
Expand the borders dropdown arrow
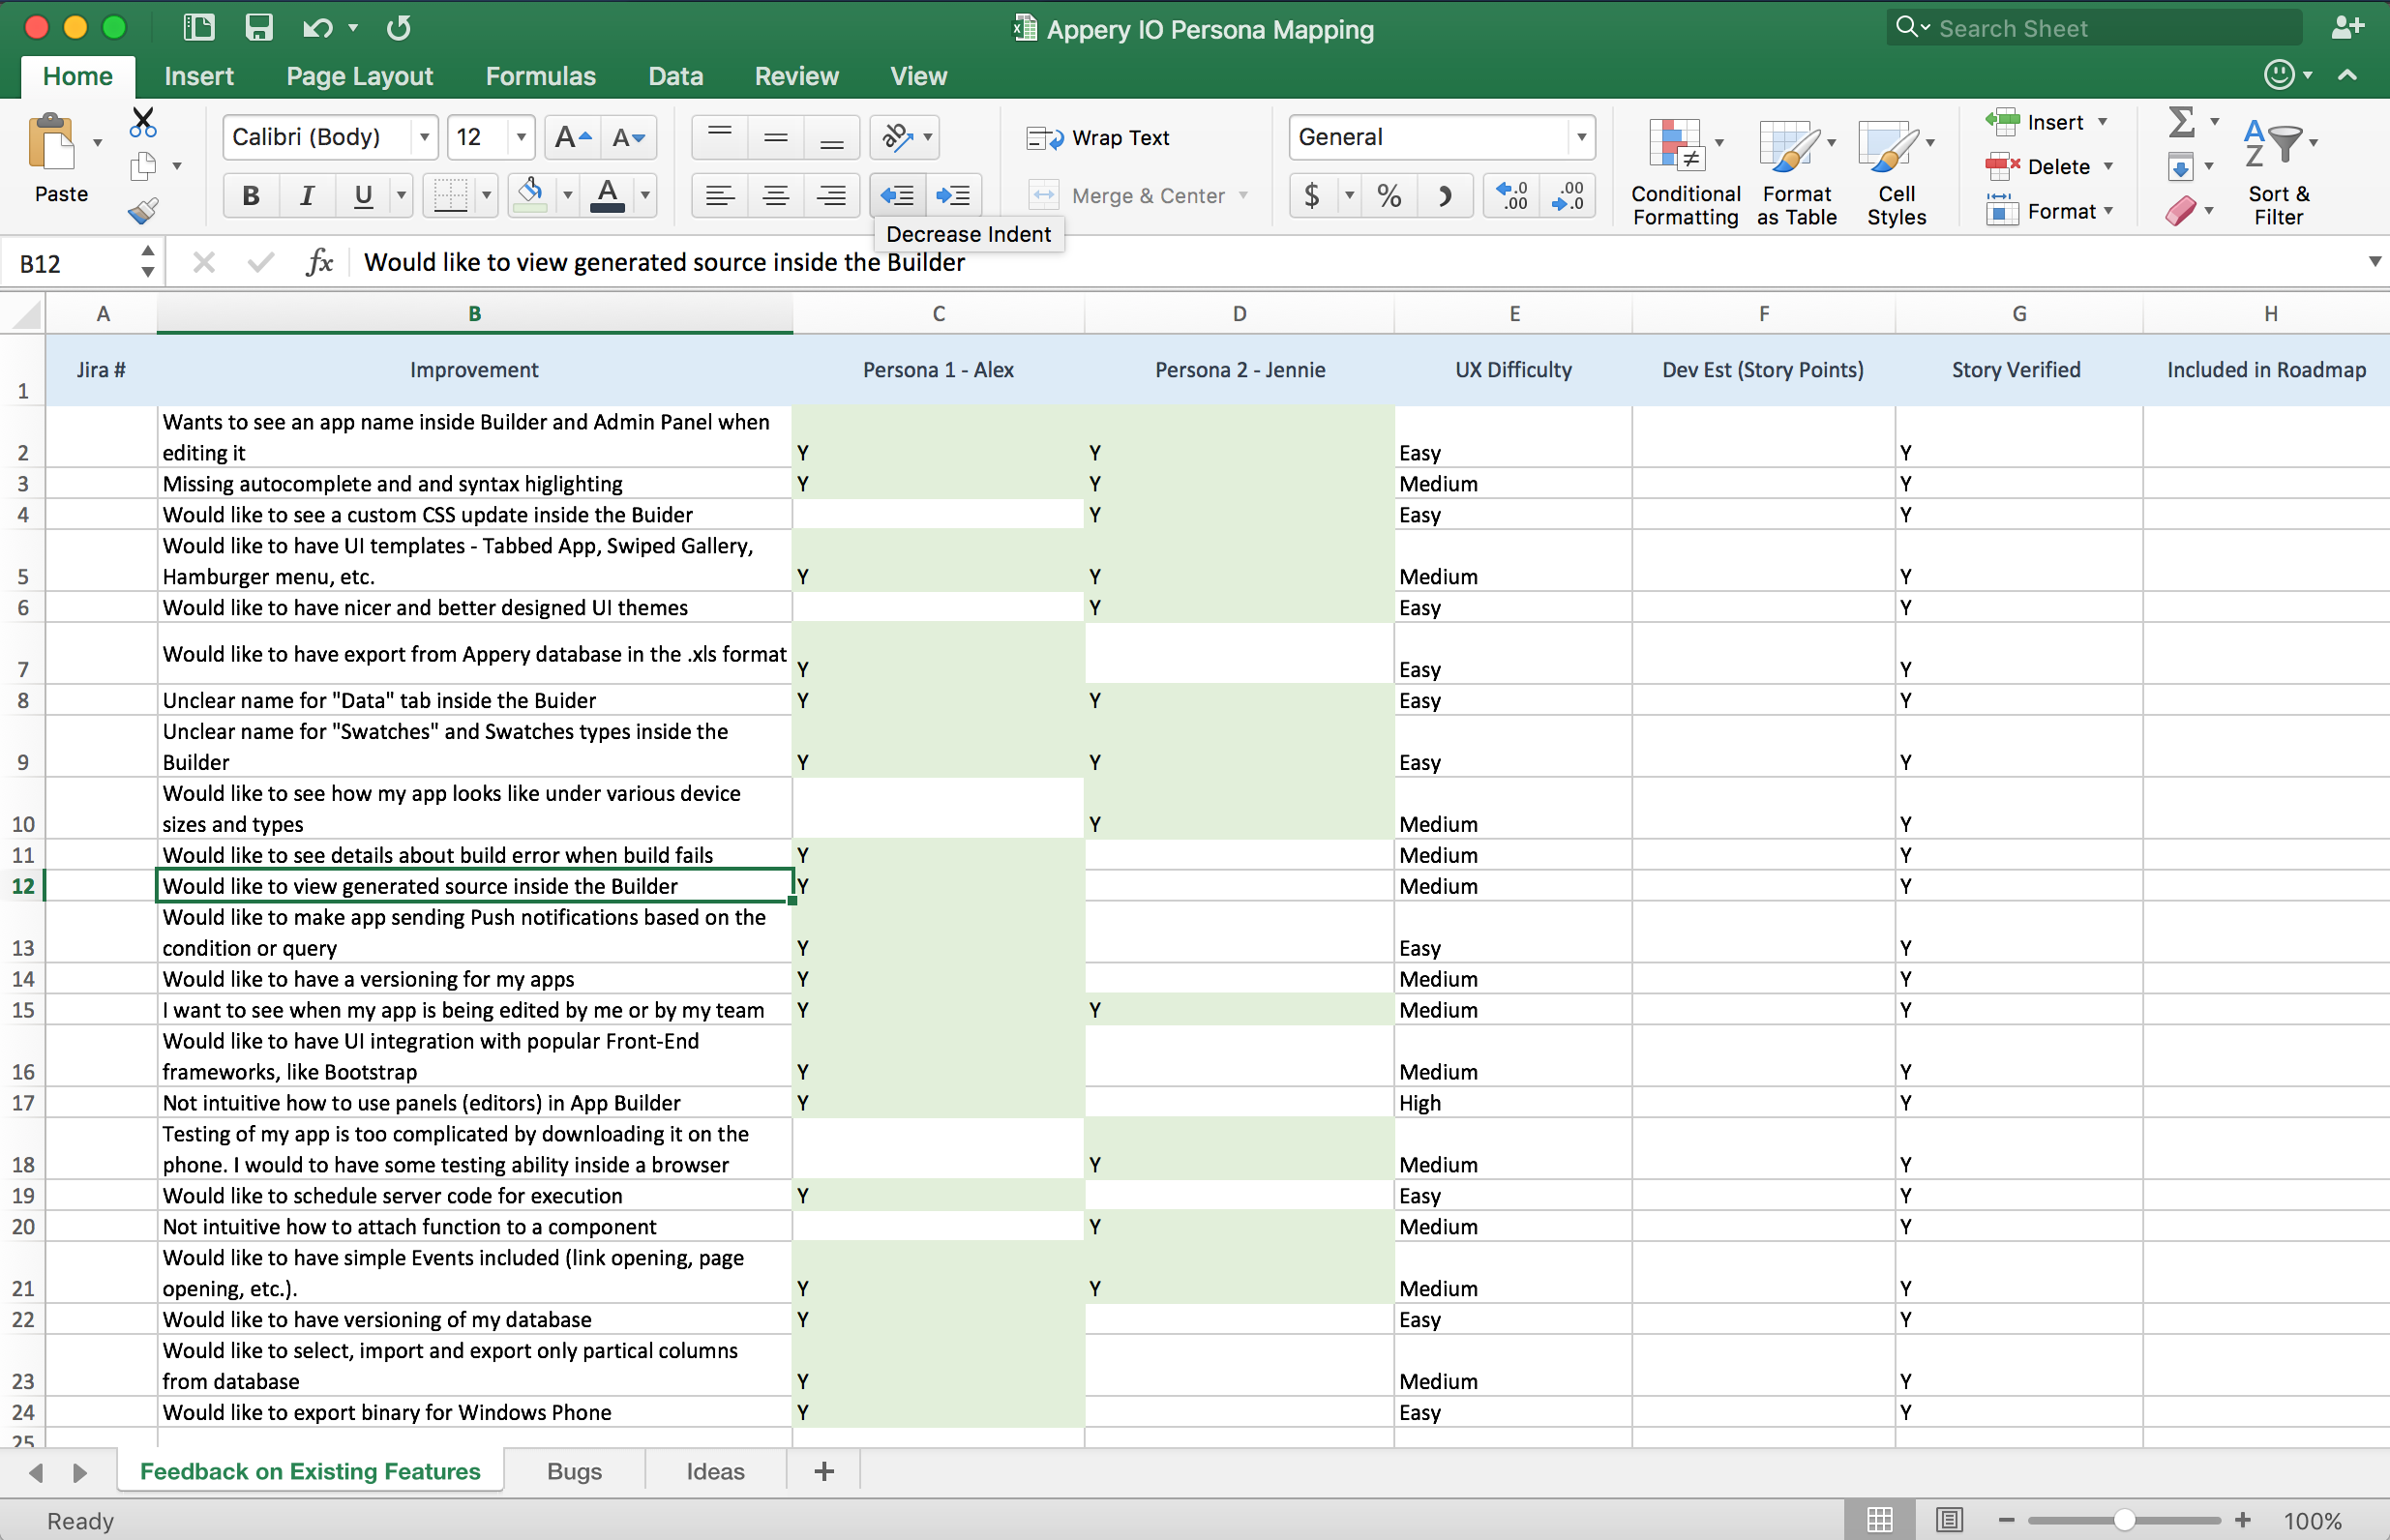[487, 195]
